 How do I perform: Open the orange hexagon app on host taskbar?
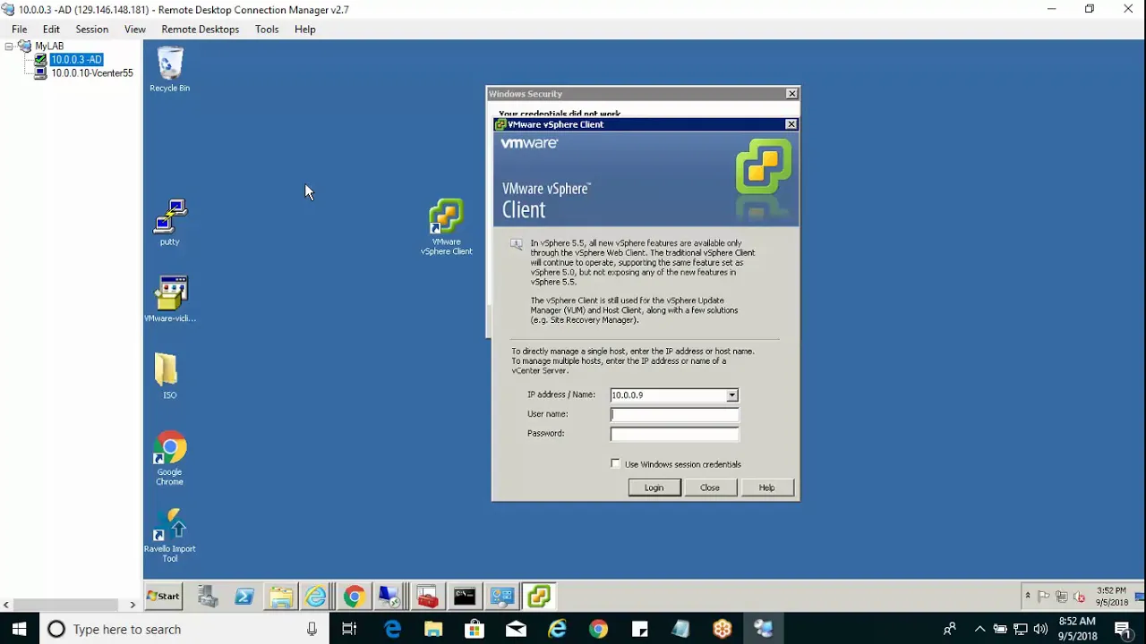point(723,629)
